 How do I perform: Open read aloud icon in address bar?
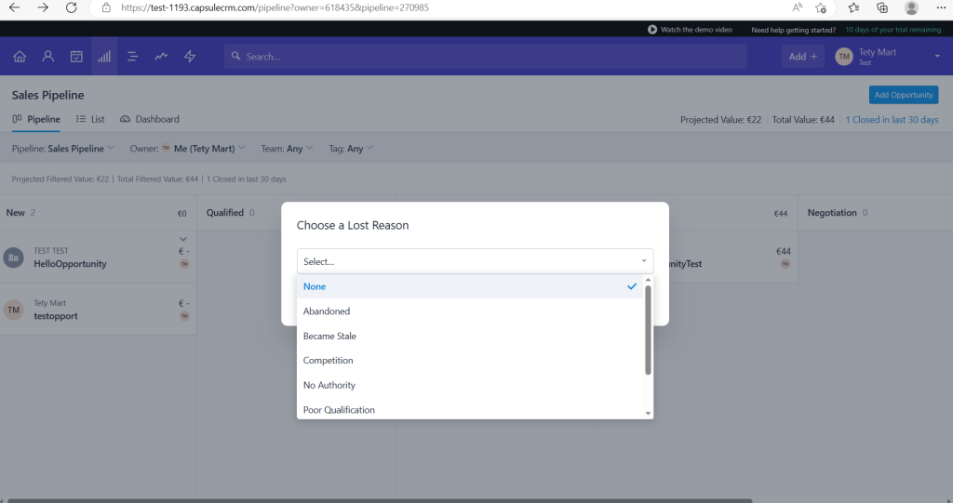click(x=798, y=7)
